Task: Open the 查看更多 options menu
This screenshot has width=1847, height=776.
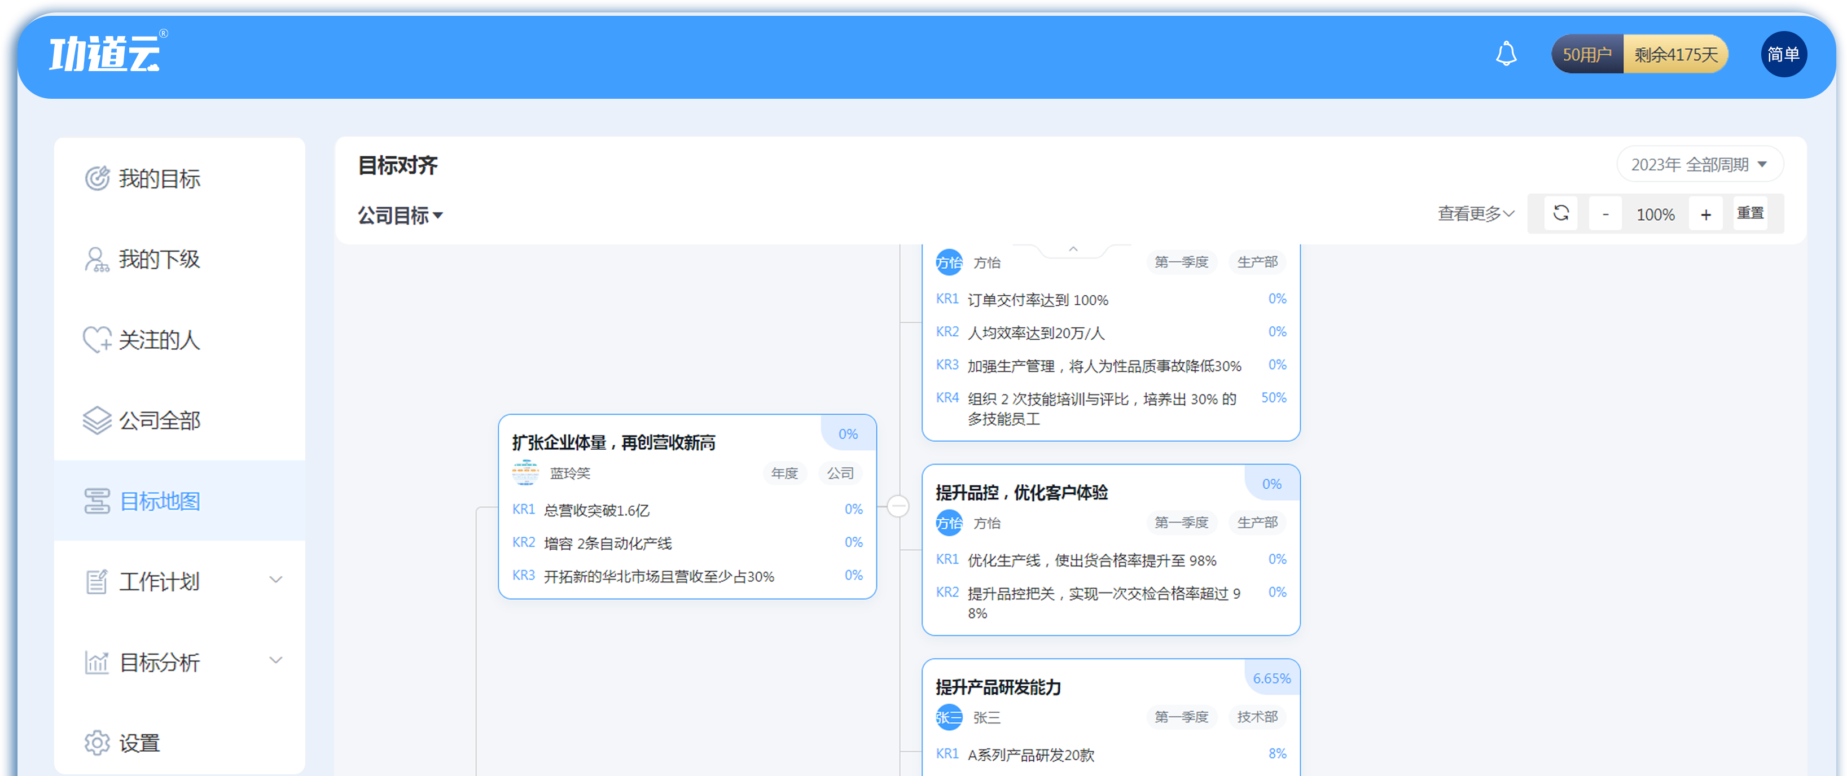Action: pyautogui.click(x=1474, y=213)
